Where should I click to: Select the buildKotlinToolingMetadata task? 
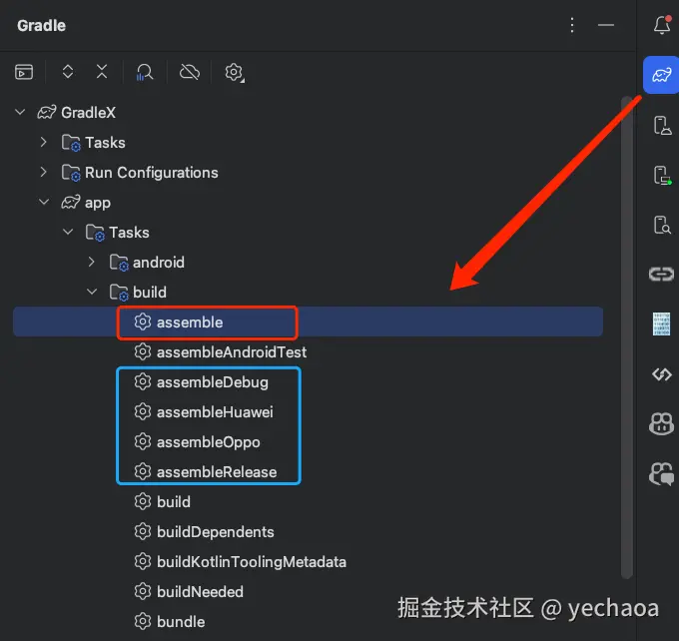tap(252, 562)
